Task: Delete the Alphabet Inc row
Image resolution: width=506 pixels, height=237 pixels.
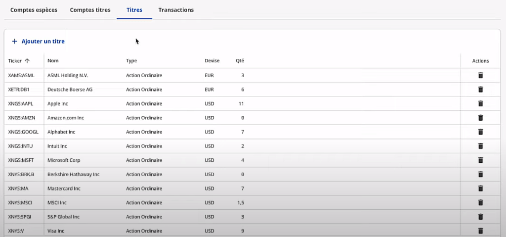Action: 480,132
